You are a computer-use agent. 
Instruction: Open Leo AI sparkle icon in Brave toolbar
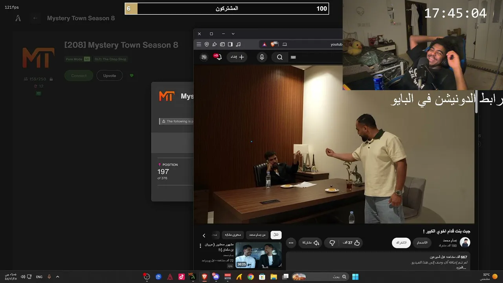pyautogui.click(x=215, y=44)
